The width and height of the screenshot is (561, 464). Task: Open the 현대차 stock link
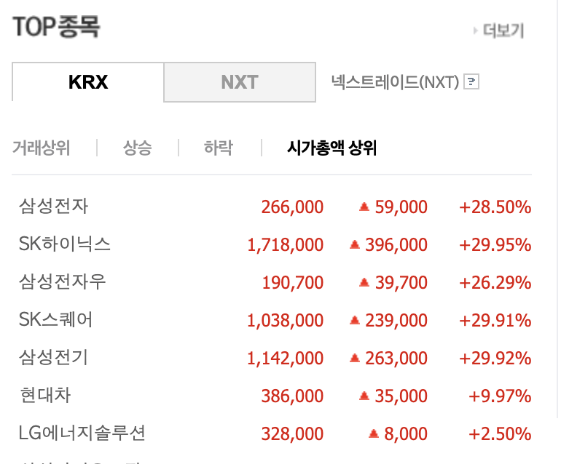click(x=45, y=396)
